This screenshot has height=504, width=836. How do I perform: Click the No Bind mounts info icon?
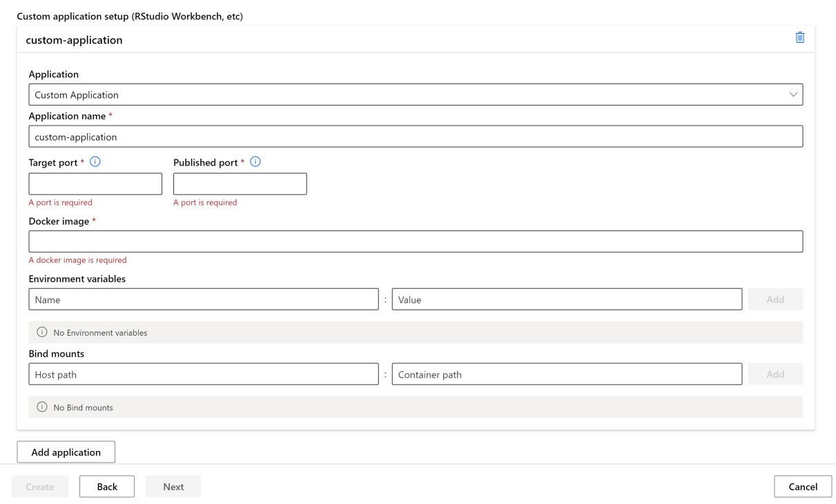point(42,407)
